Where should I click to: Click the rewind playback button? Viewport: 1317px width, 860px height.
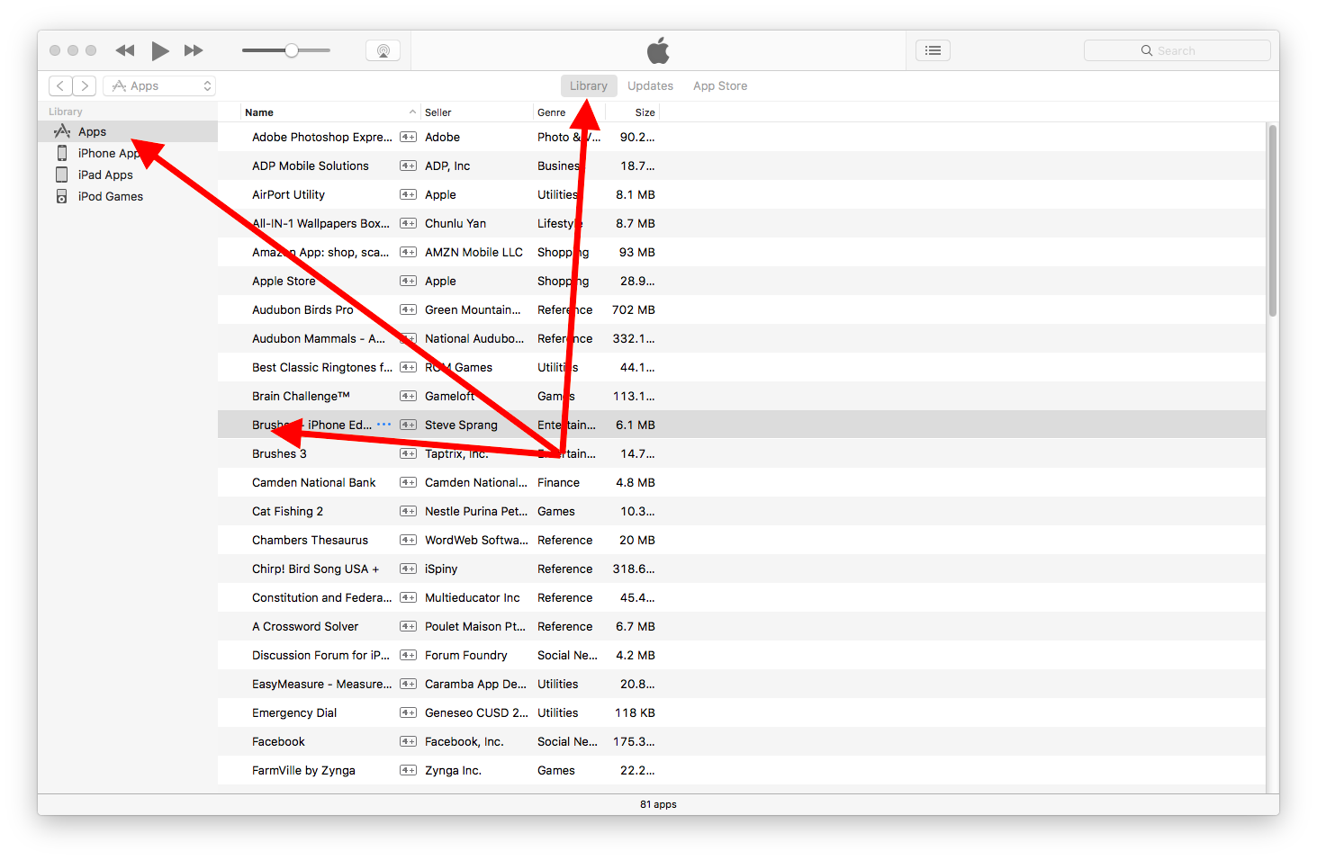click(125, 50)
